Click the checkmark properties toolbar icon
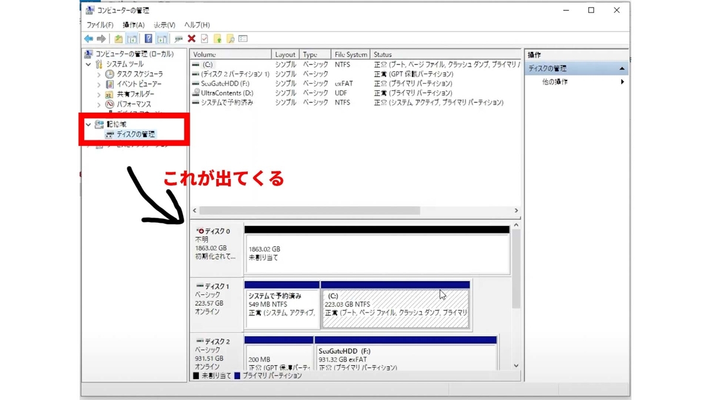This screenshot has width=711, height=400. pyautogui.click(x=204, y=39)
